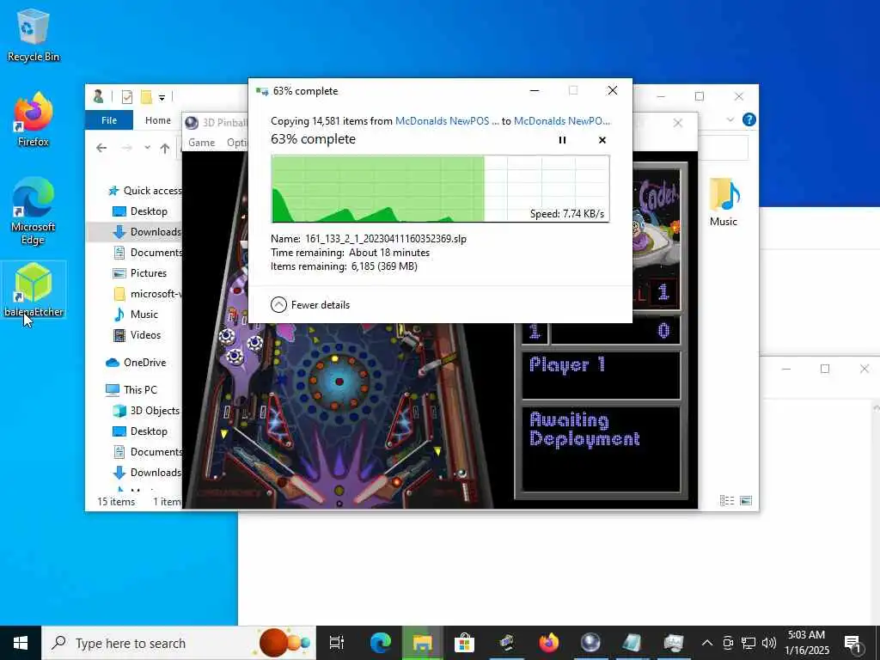Viewport: 880px width, 660px height.
Task: Open Firefox from taskbar
Action: point(548,643)
